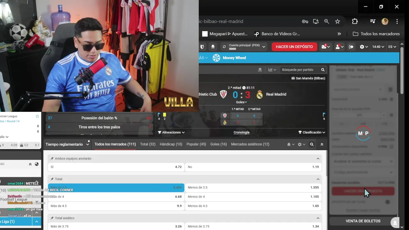The width and height of the screenshot is (409, 230).
Task: Expand the Goles dropdown under the score
Action: coord(242,102)
